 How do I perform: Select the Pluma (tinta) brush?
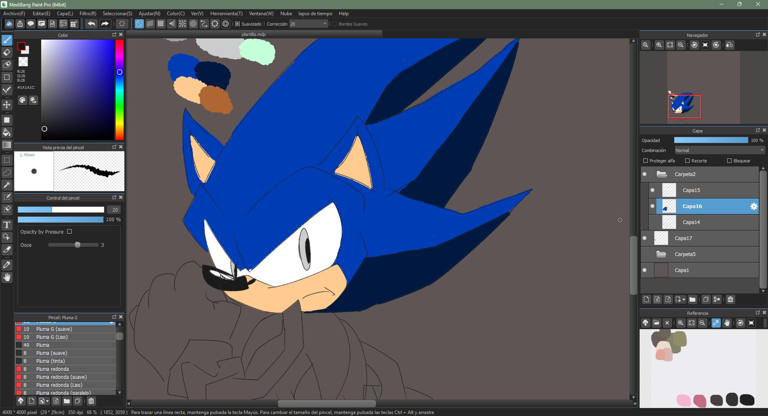click(x=65, y=361)
